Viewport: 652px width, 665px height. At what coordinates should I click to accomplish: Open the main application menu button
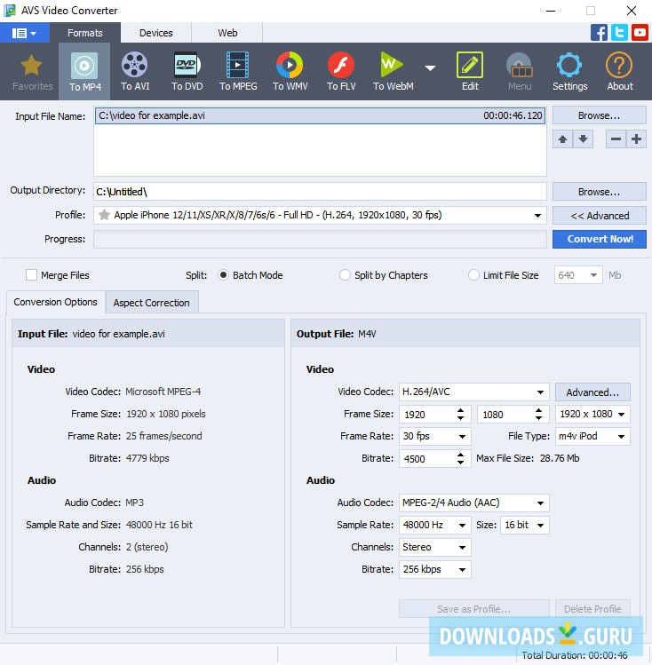click(24, 33)
